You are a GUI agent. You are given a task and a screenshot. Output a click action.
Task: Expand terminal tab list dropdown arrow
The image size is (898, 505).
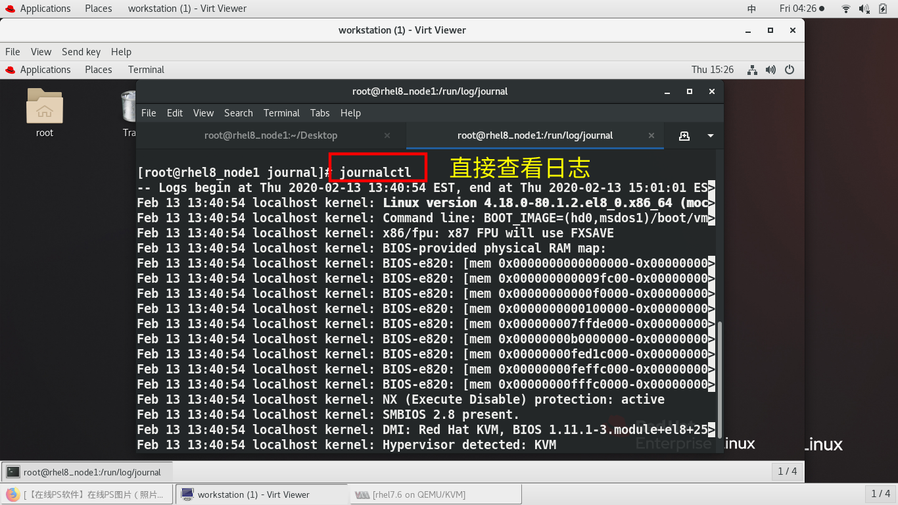pyautogui.click(x=711, y=135)
